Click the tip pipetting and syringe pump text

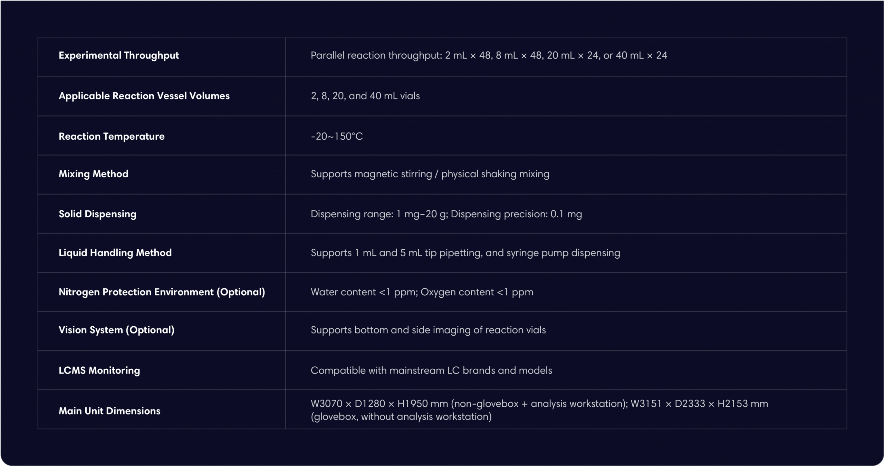pos(465,253)
